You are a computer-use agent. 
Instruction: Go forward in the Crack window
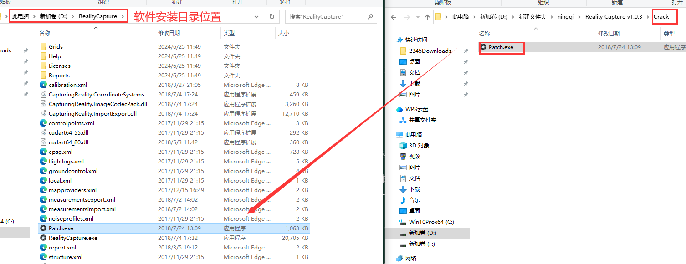407,17
